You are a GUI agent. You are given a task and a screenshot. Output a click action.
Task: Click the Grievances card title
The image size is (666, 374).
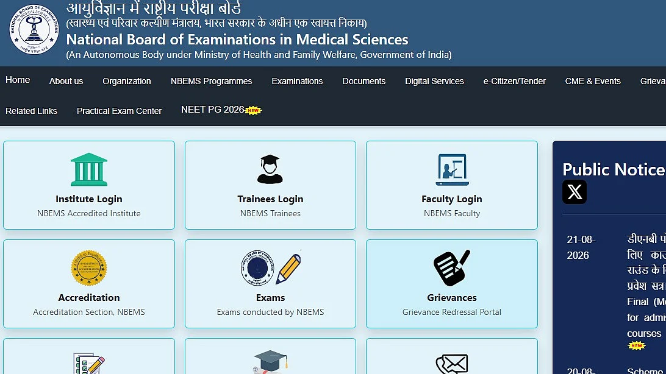(x=452, y=298)
